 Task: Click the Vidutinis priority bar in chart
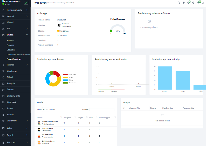click(x=165, y=78)
